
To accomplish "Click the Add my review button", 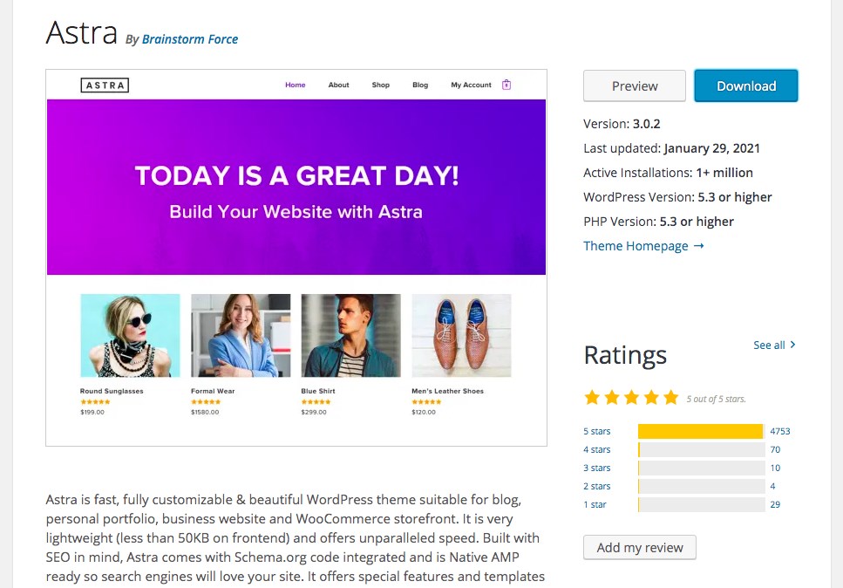I will pos(640,547).
